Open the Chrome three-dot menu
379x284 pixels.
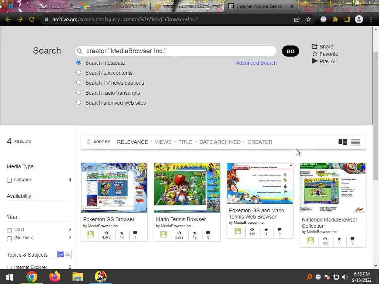(x=371, y=19)
